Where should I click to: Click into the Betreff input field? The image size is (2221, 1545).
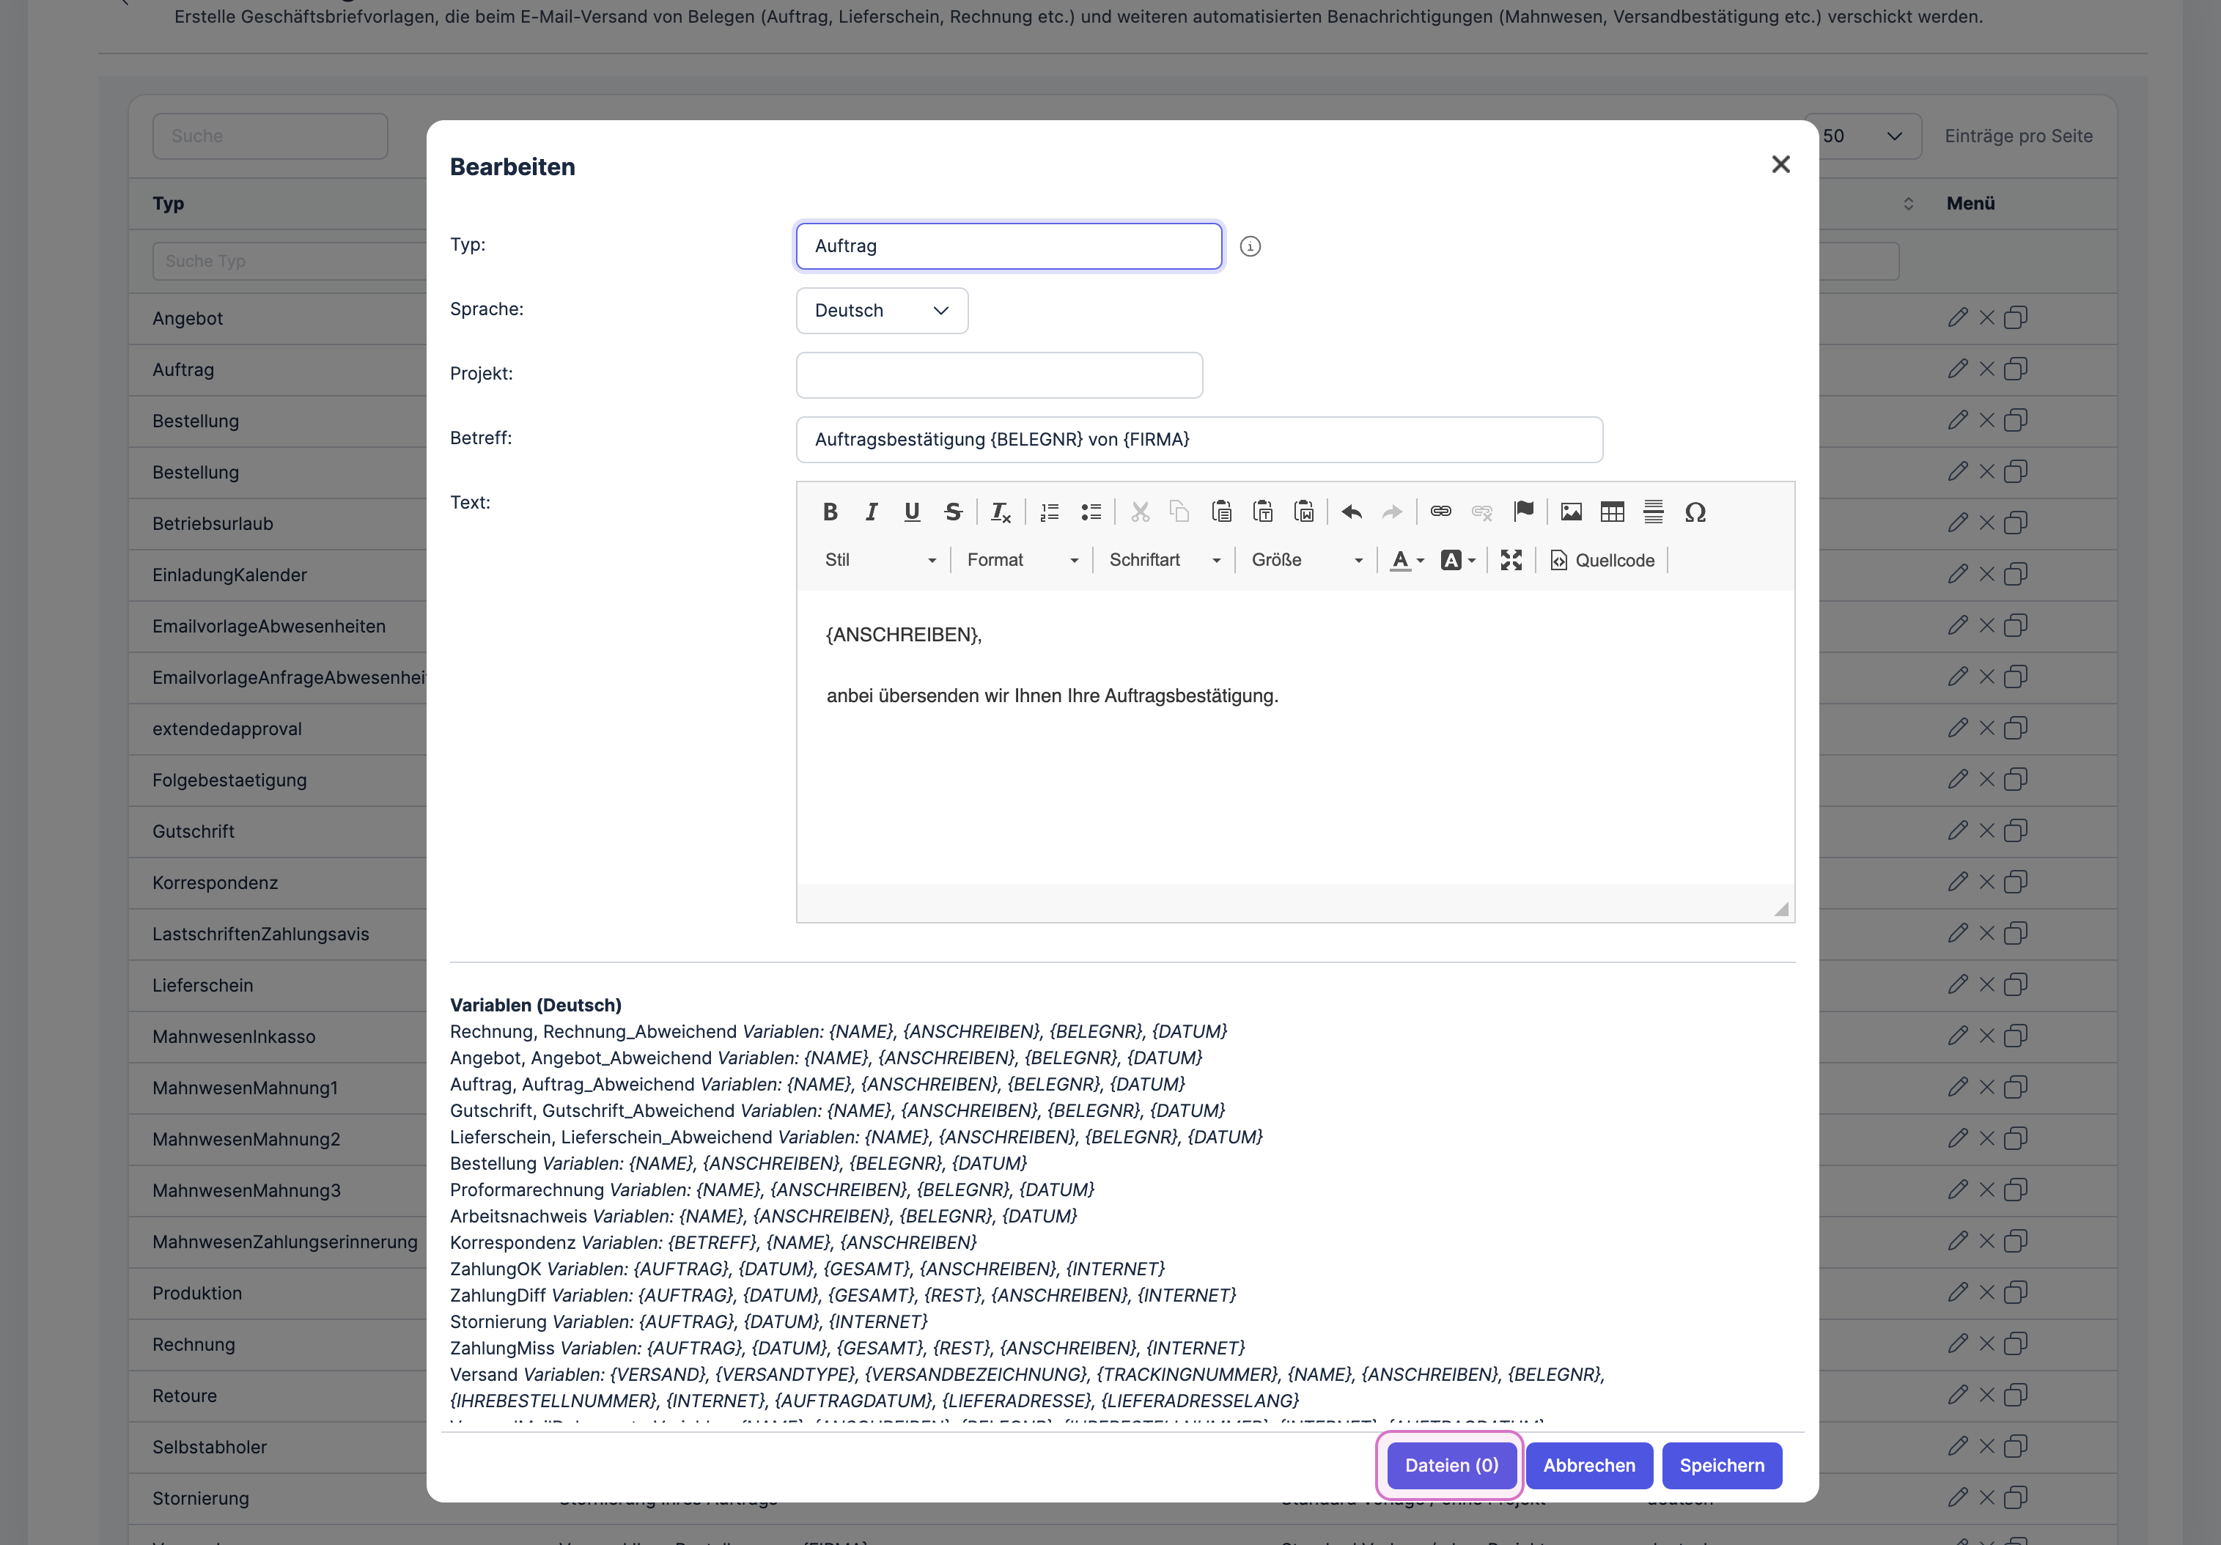(x=1198, y=439)
